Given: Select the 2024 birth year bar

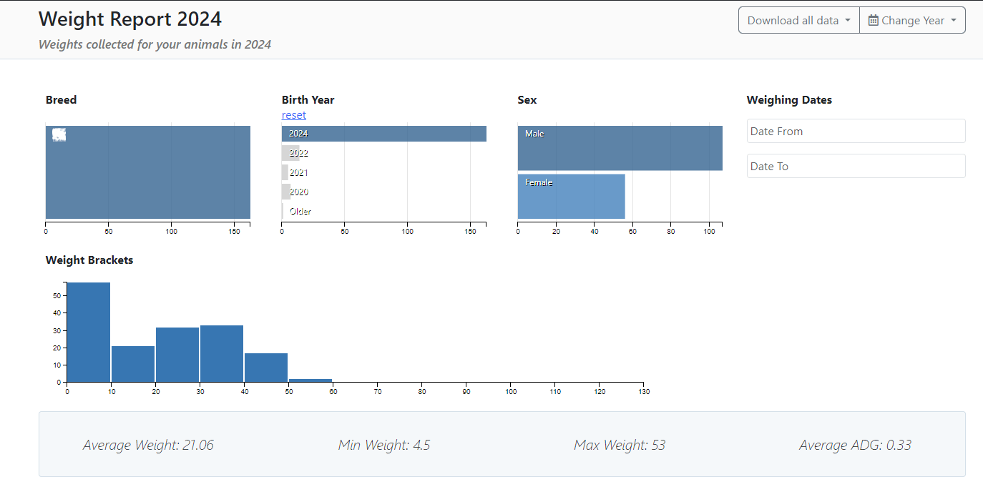Looking at the screenshot, I should tap(383, 134).
